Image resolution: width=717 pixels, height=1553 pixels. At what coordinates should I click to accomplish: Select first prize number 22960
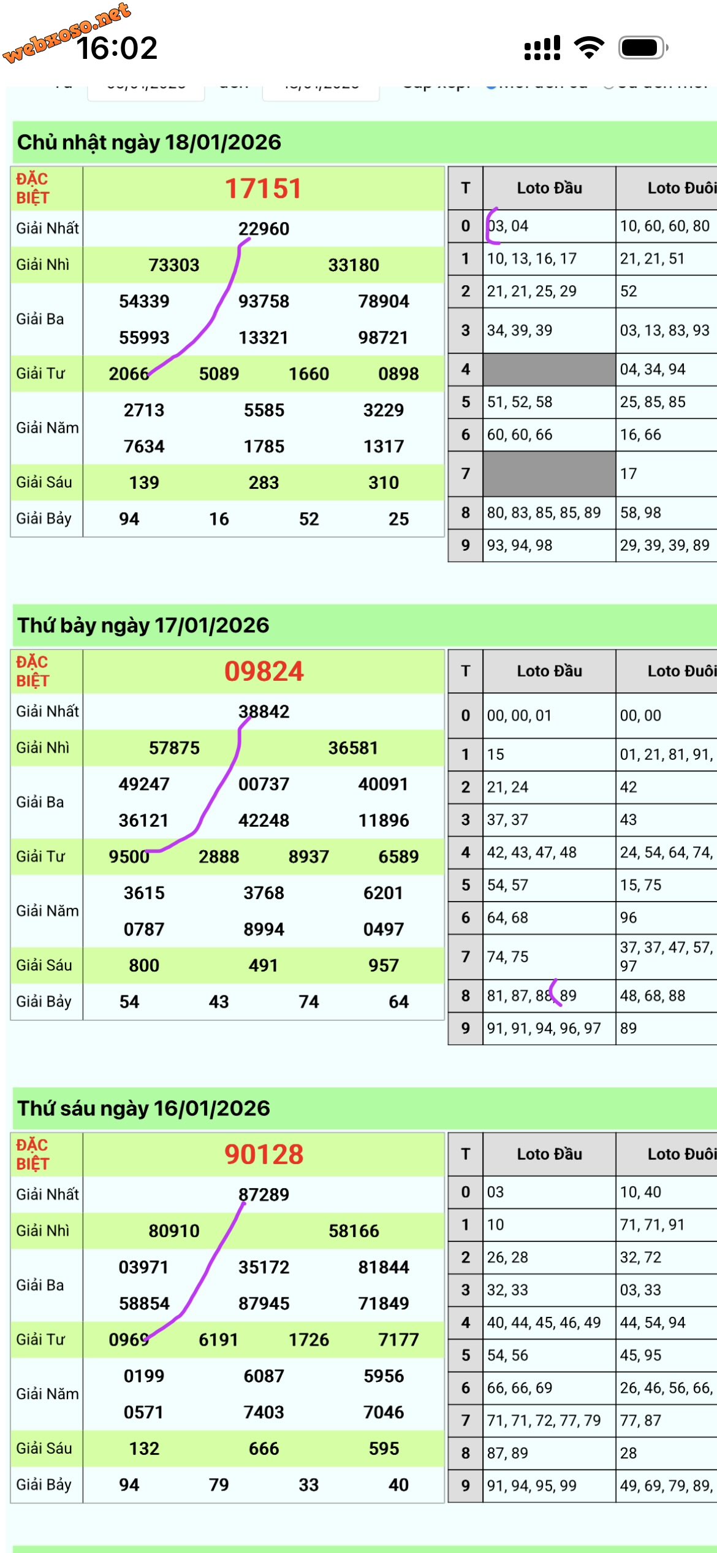pyautogui.click(x=264, y=229)
